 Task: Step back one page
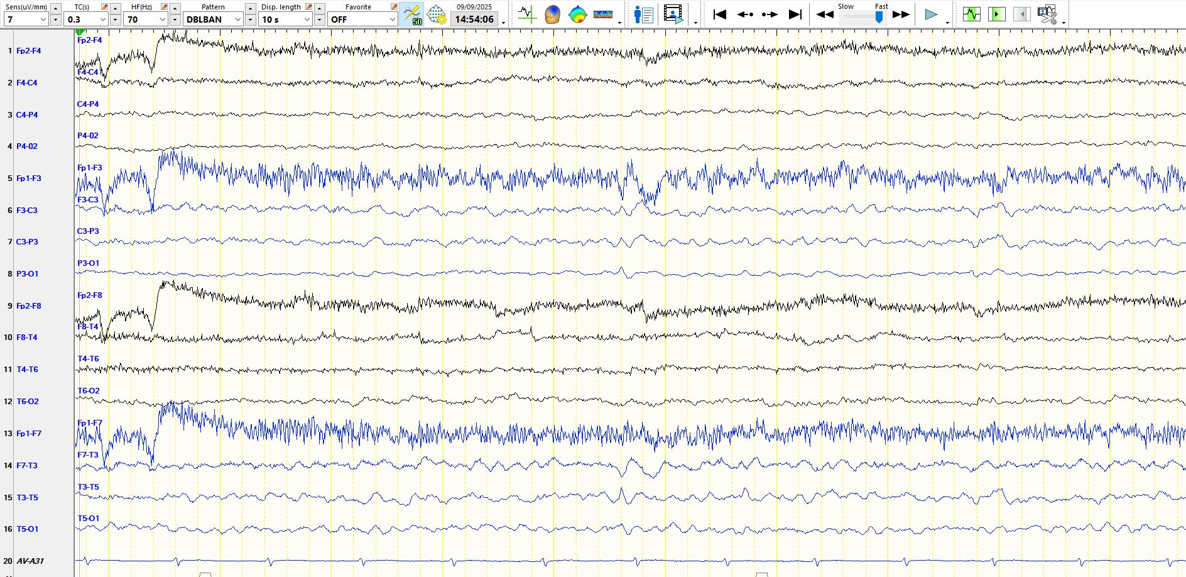[x=745, y=14]
